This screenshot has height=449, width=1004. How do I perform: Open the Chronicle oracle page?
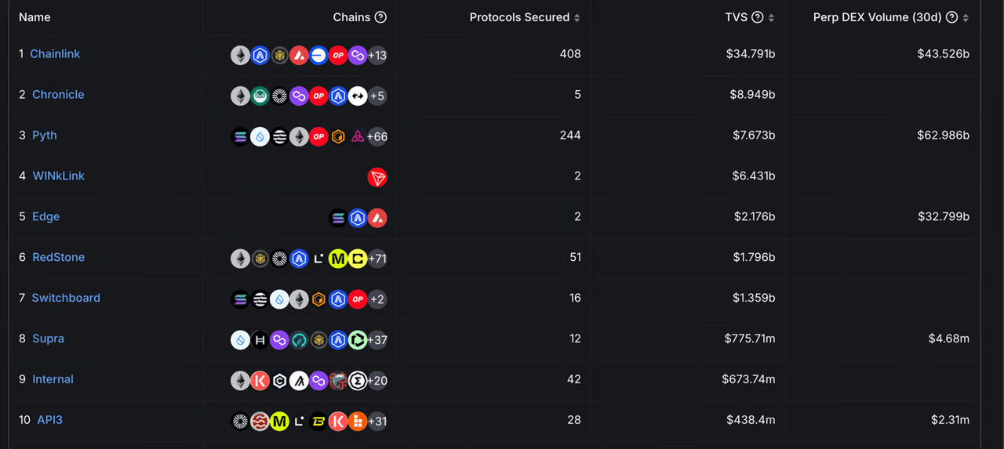pos(58,95)
